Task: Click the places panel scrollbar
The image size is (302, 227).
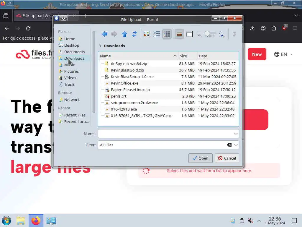Action: coord(93,72)
